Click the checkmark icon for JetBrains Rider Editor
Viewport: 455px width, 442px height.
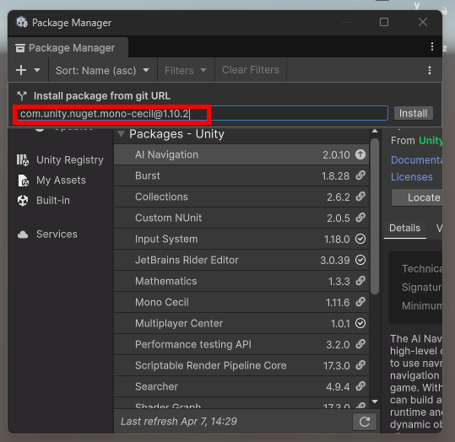point(360,260)
